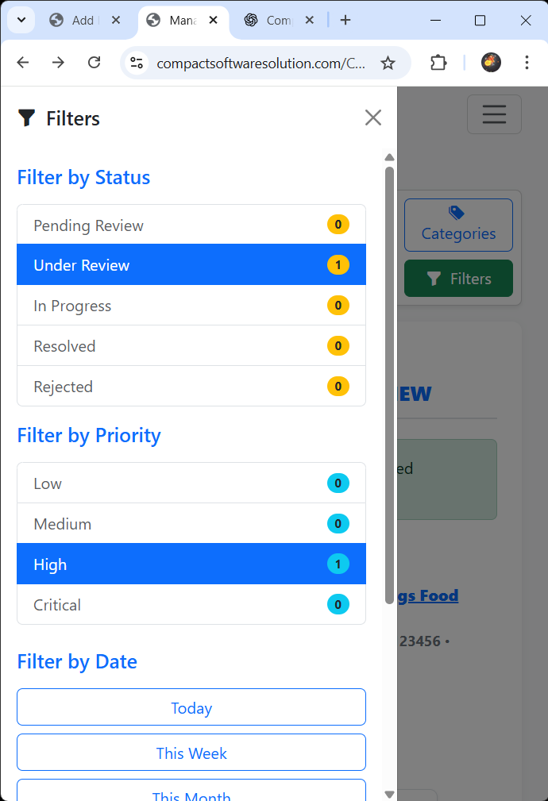Click the browser back arrow

(x=23, y=63)
